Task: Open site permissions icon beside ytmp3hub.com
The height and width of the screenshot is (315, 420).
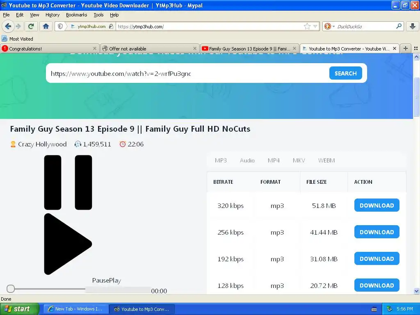Action: (x=111, y=26)
